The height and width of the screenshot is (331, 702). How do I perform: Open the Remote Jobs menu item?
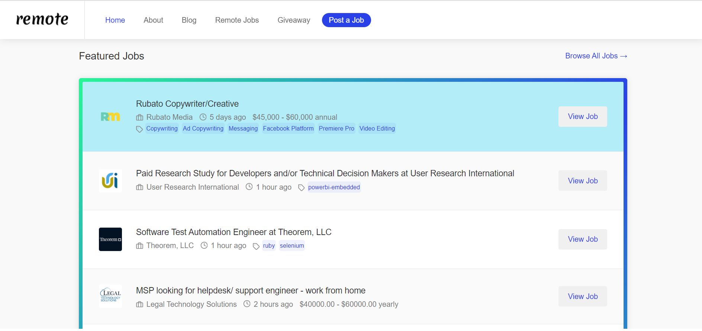pyautogui.click(x=237, y=20)
